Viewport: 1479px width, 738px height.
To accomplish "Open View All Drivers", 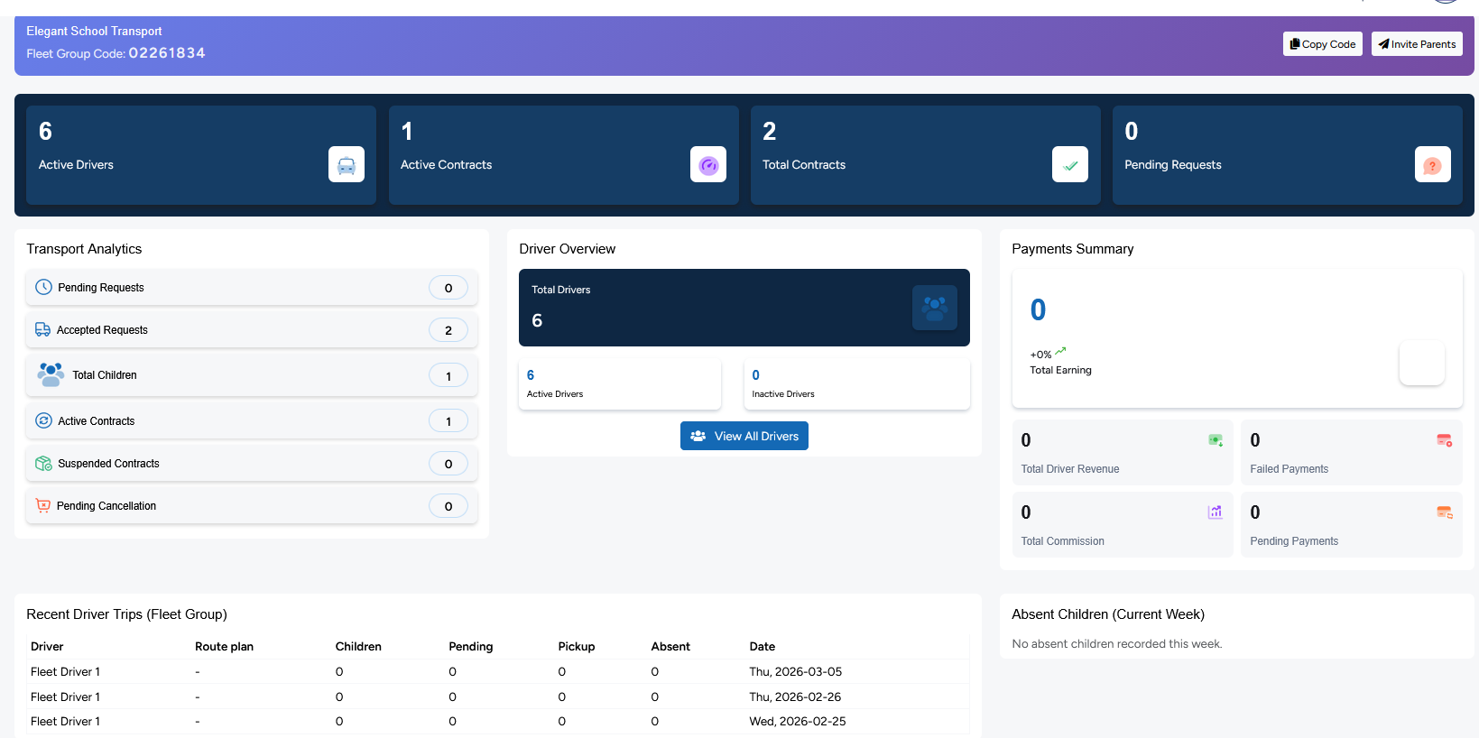I will pos(744,436).
